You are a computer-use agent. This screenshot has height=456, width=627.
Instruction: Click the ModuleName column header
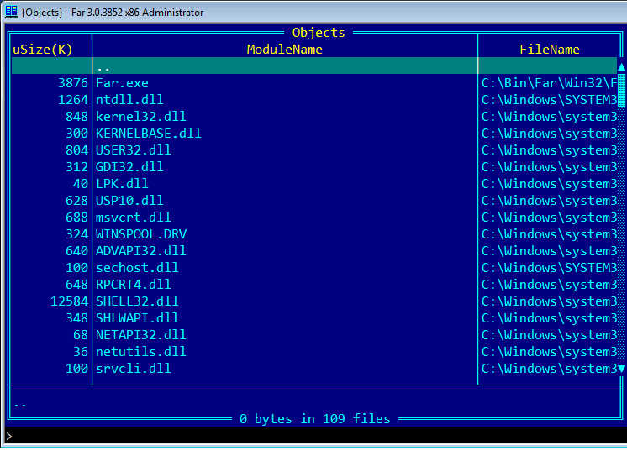(x=285, y=50)
